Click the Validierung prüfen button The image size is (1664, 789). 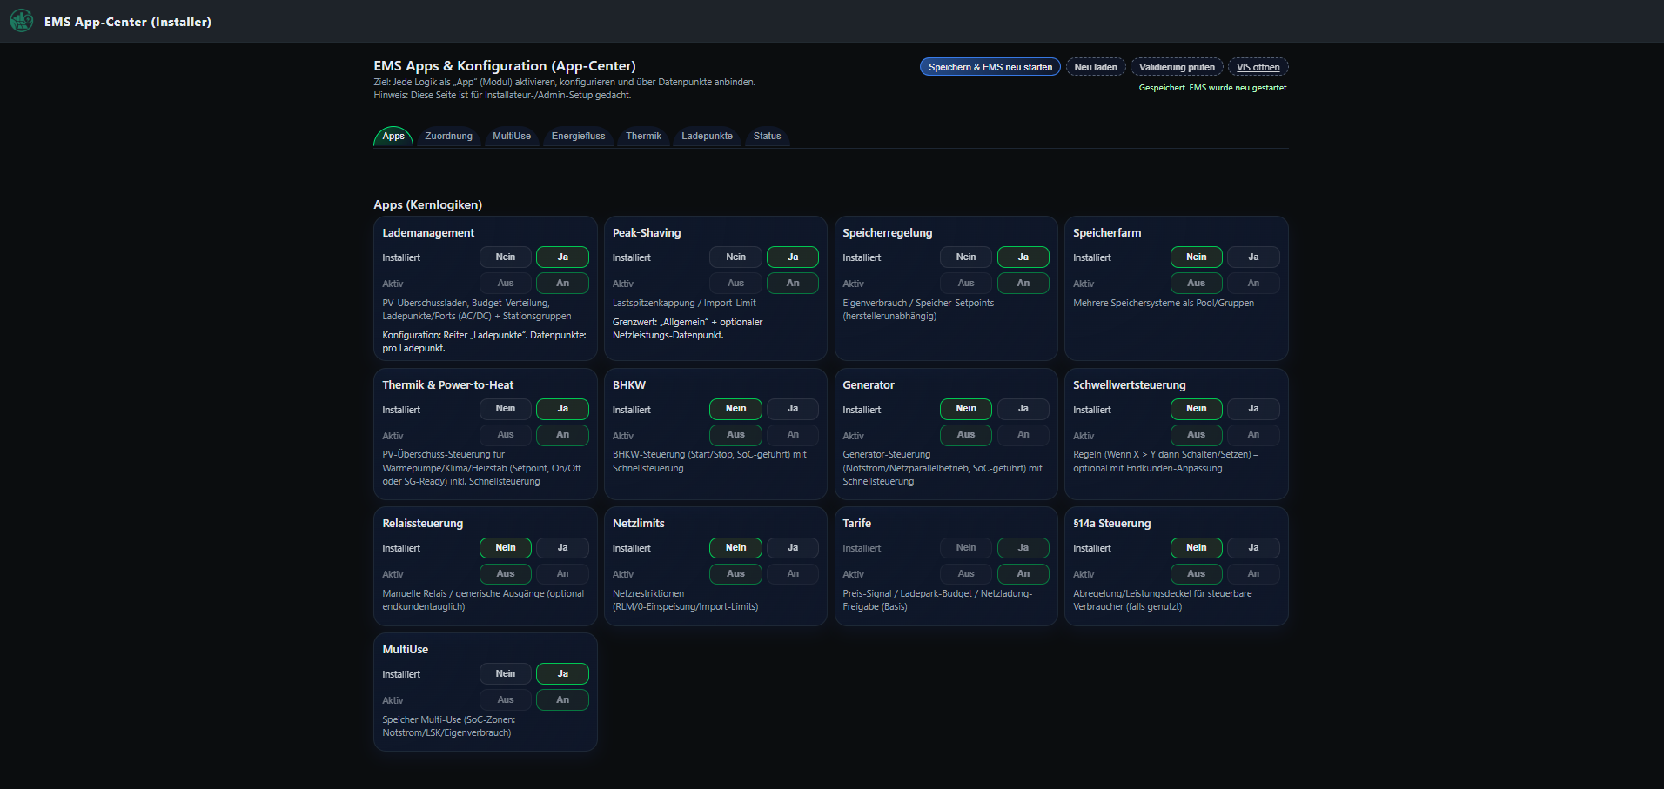[x=1176, y=67]
